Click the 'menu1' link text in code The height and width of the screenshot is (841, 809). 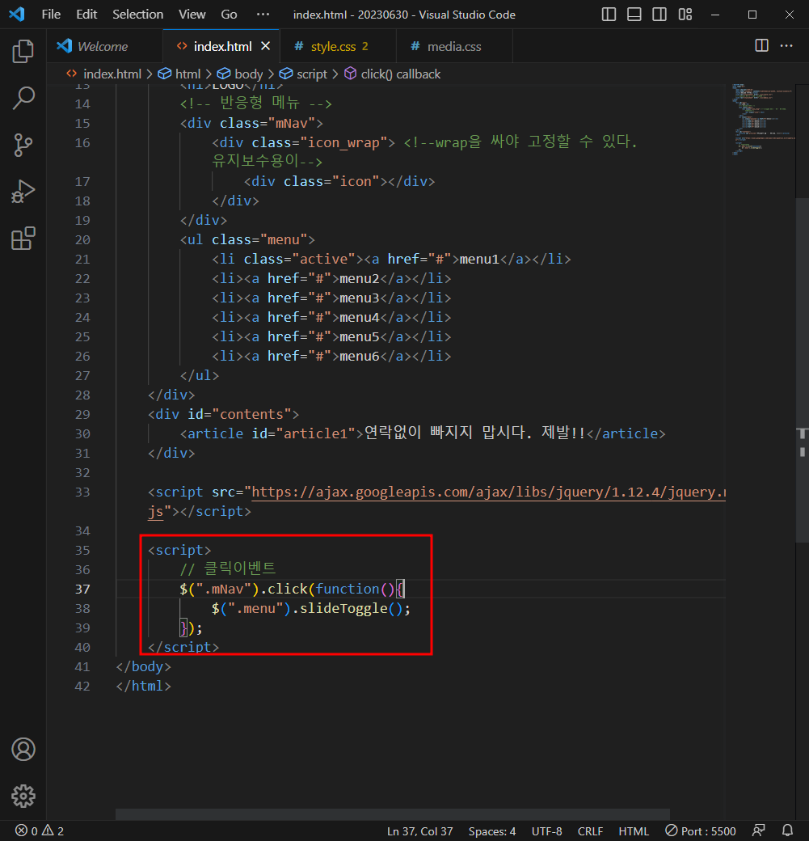(x=479, y=259)
